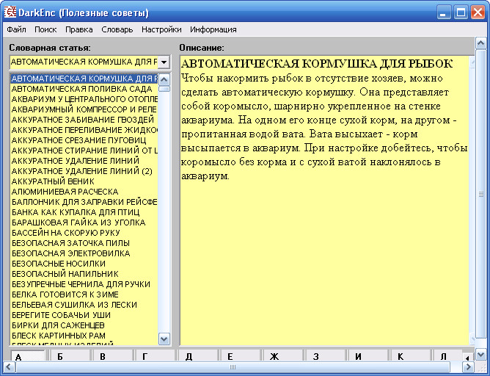Open the Файл menu
The width and height of the screenshot is (490, 376).
[17, 29]
